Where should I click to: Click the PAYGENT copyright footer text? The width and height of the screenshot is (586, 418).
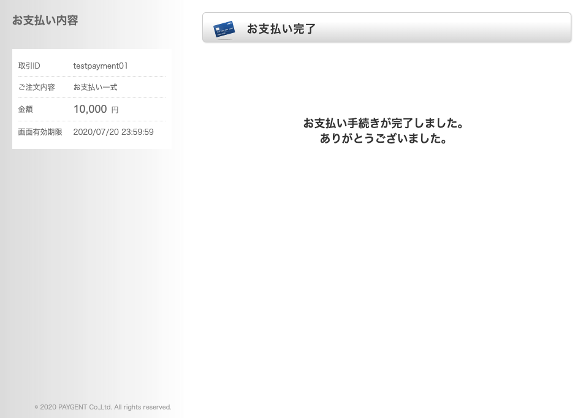(x=103, y=407)
